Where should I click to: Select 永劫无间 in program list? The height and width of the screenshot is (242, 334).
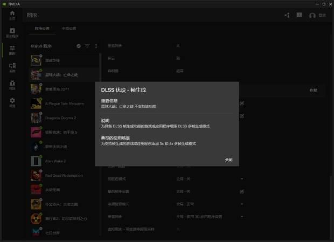coord(64,190)
